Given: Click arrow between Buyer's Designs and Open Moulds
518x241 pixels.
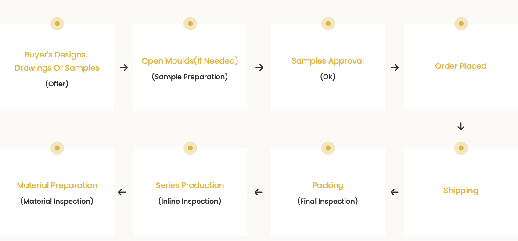Looking at the screenshot, I should click(124, 67).
